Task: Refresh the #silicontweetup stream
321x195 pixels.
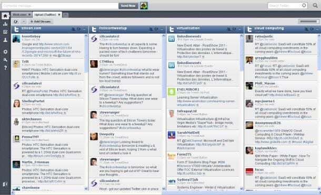Action: 156,29
